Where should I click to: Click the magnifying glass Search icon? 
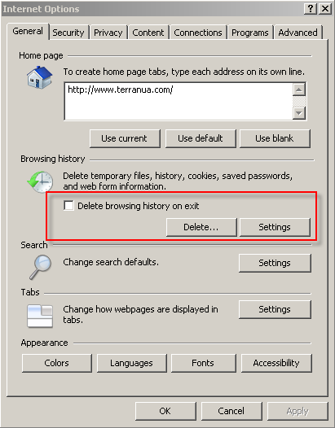[40, 267]
